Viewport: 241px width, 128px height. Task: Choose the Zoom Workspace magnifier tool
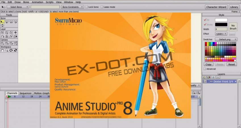pyautogui.click(x=7, y=50)
